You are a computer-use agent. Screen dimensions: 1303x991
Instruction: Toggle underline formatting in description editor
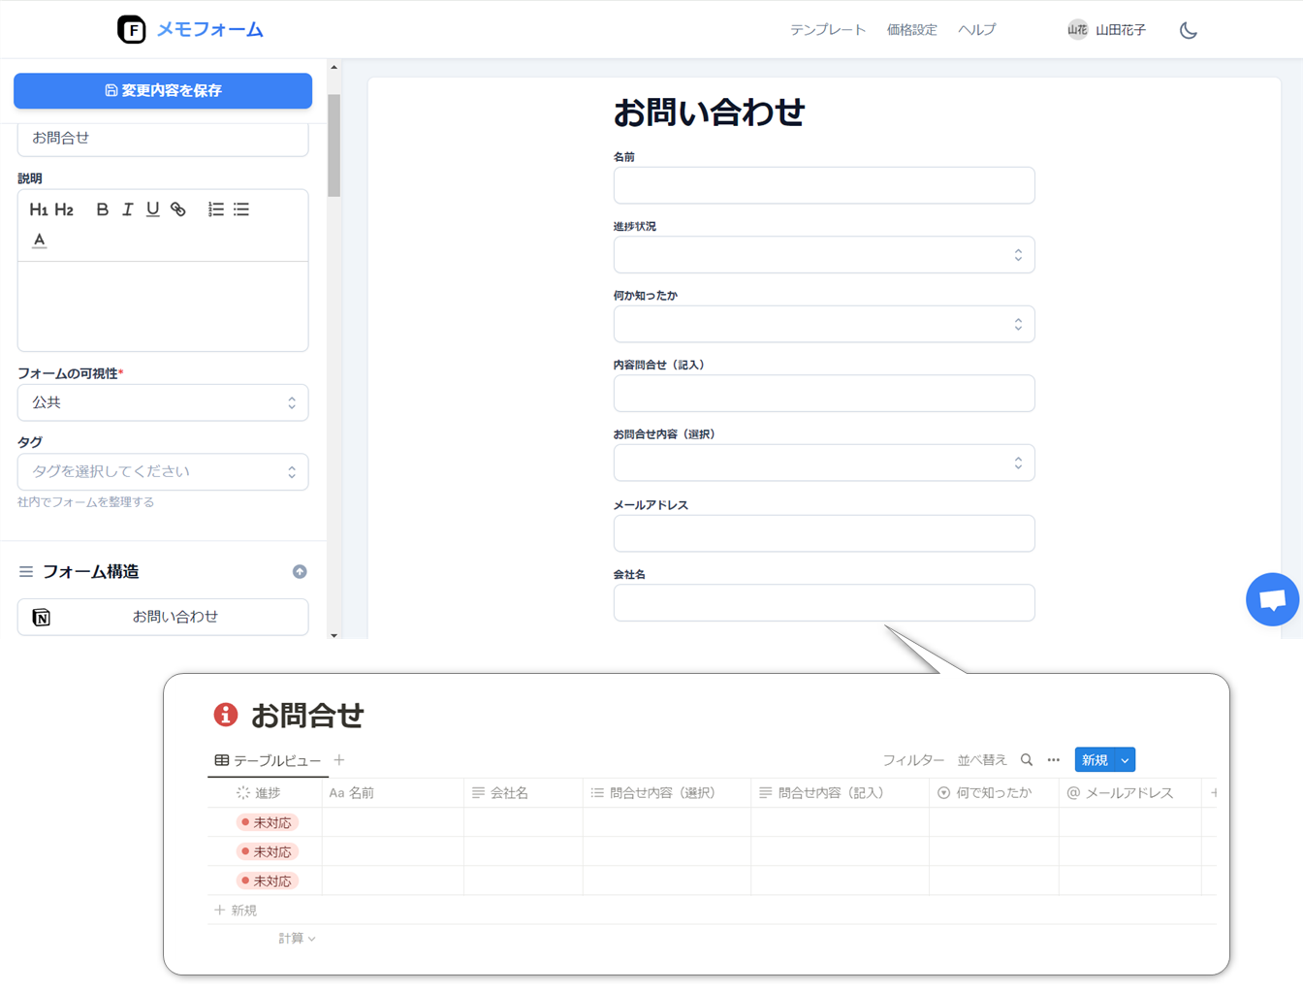(152, 209)
